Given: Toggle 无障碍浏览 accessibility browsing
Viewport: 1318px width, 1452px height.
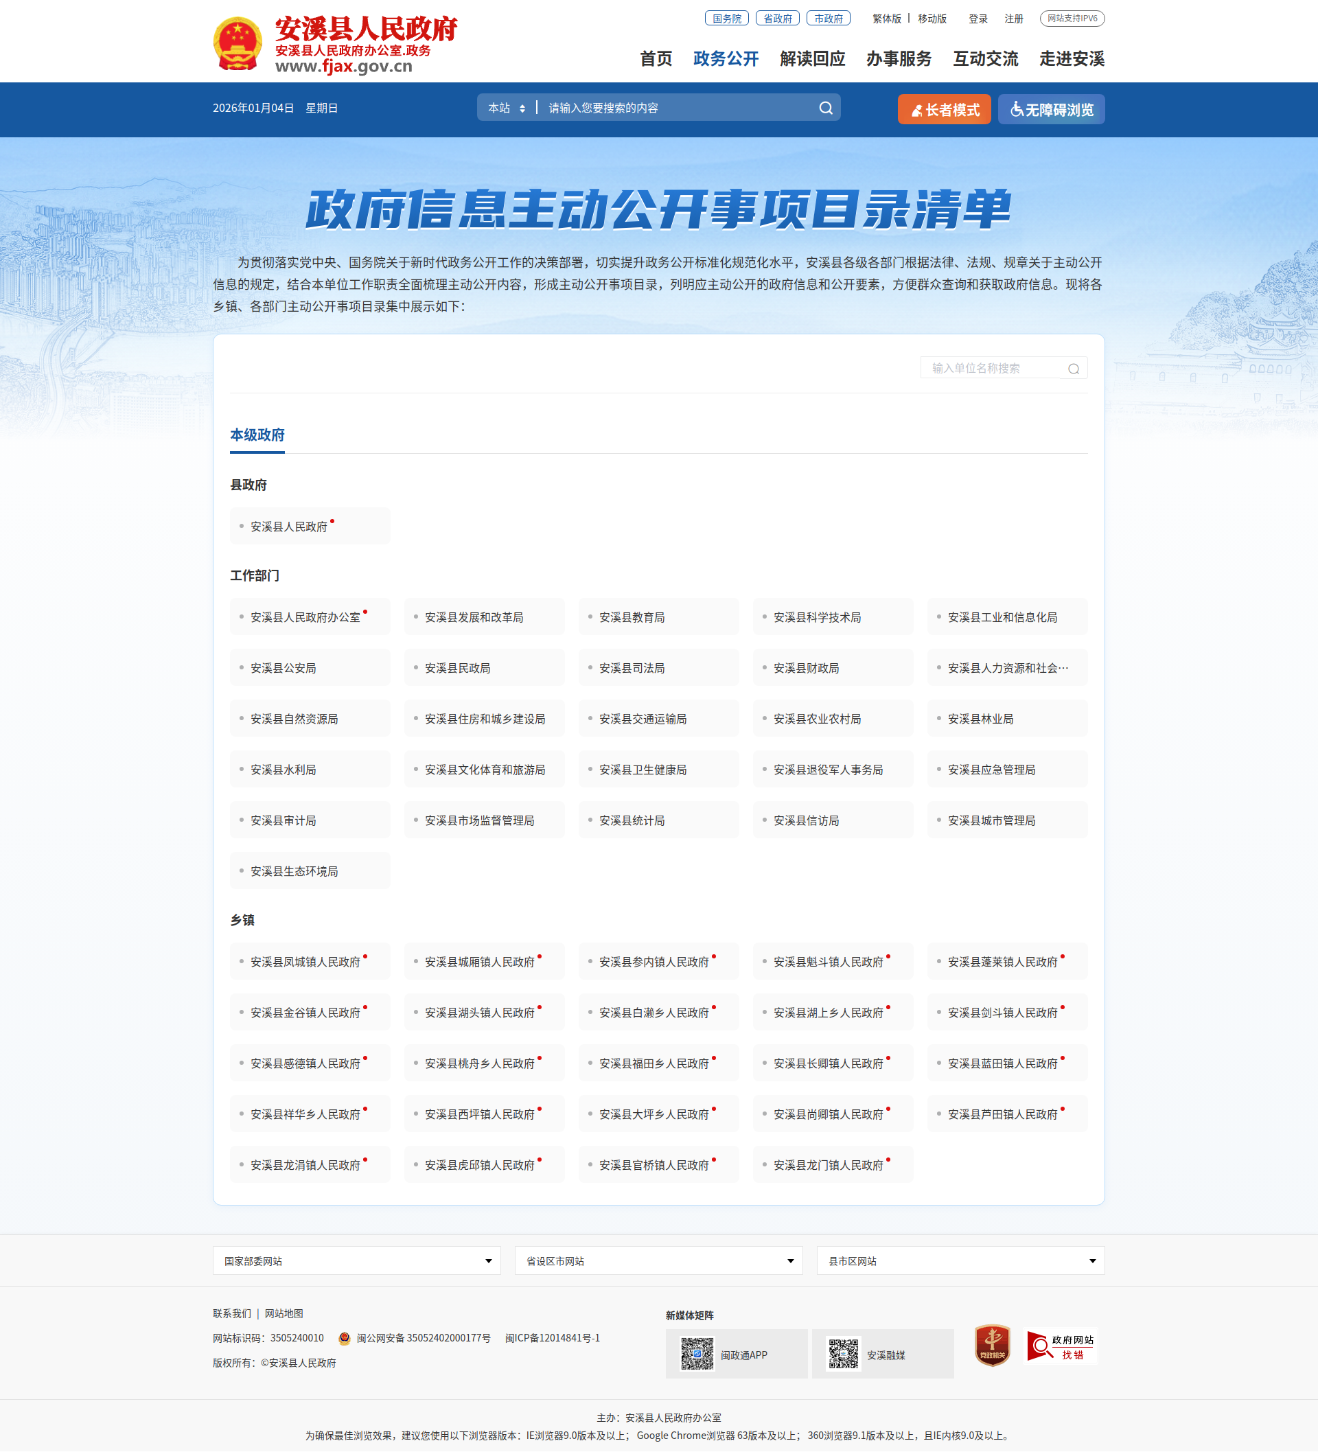Looking at the screenshot, I should pyautogui.click(x=1051, y=109).
